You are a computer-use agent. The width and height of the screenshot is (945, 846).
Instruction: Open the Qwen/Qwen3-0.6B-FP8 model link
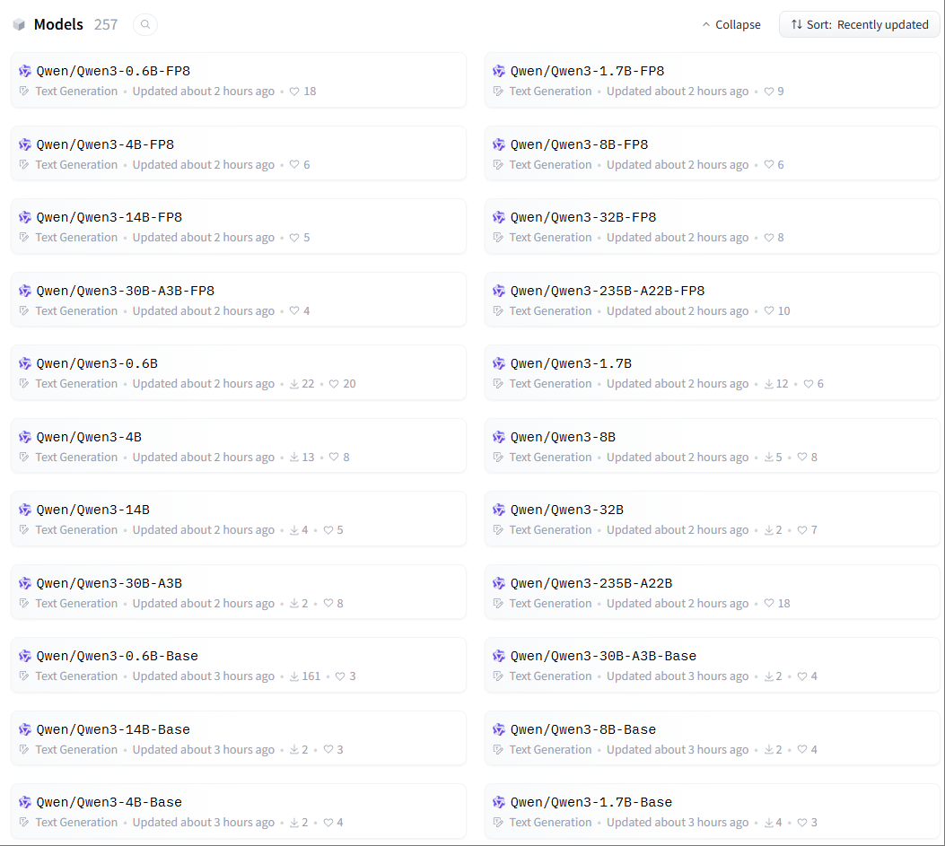click(x=113, y=71)
